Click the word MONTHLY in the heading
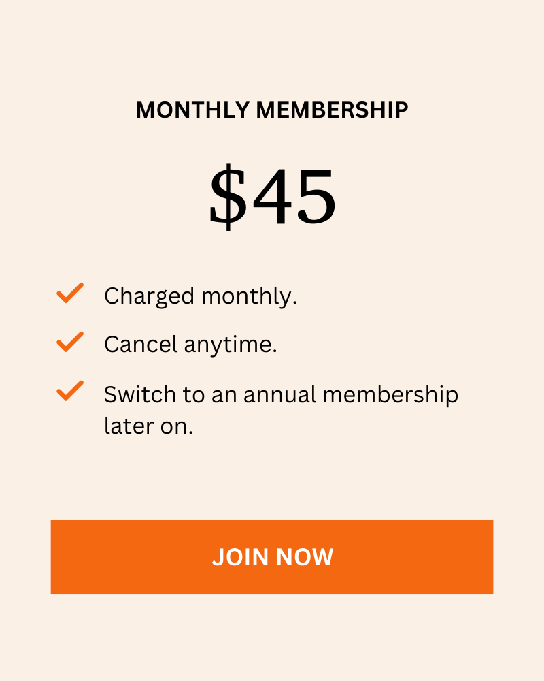 click(x=192, y=110)
